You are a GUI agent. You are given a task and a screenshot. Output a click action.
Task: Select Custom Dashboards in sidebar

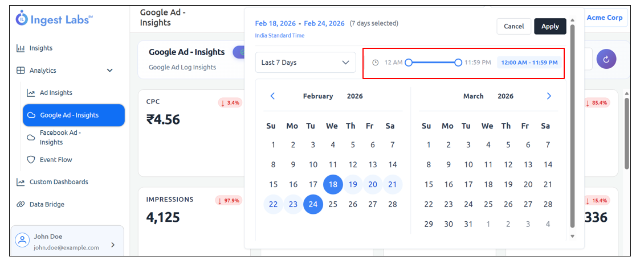tap(59, 182)
